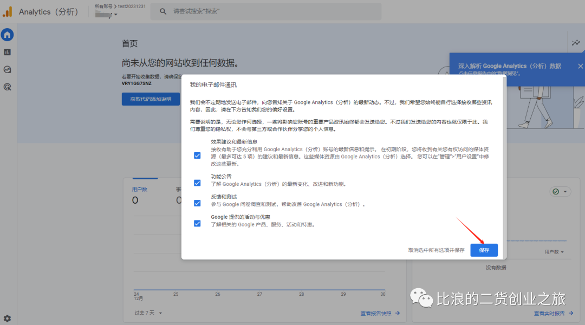Screen dimensions: 585x325
Task: Click the green data-quality check icon
Action: pos(556,191)
